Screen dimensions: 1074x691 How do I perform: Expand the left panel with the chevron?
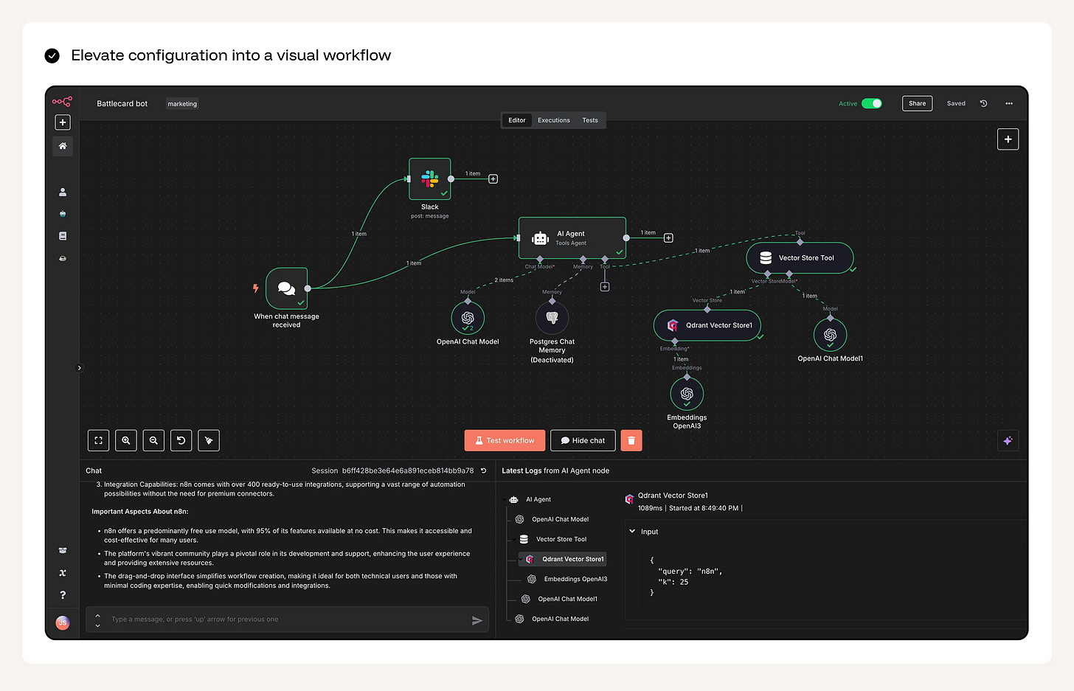coord(78,367)
